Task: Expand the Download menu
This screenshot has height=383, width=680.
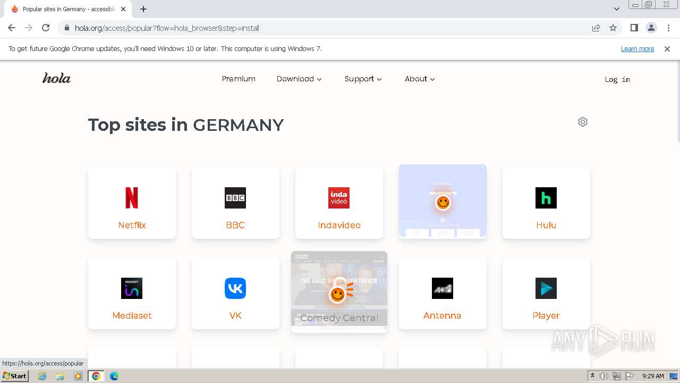Action: click(x=299, y=79)
